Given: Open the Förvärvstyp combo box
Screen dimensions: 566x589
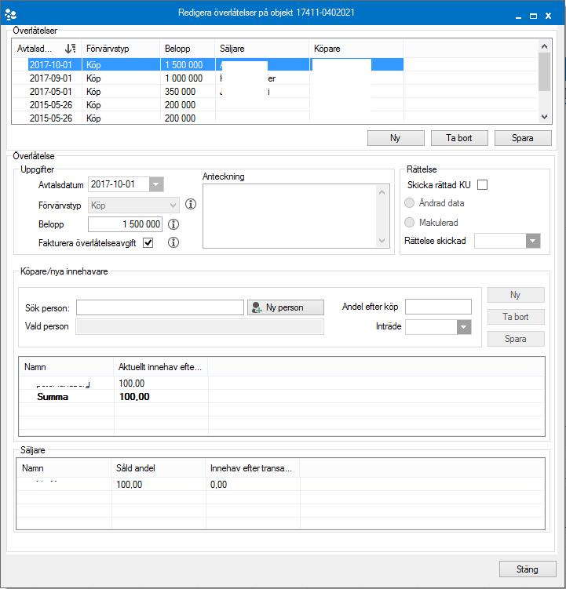Looking at the screenshot, I should coord(133,205).
